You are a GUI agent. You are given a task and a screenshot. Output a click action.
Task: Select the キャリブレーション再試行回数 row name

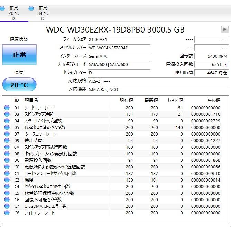(51, 154)
